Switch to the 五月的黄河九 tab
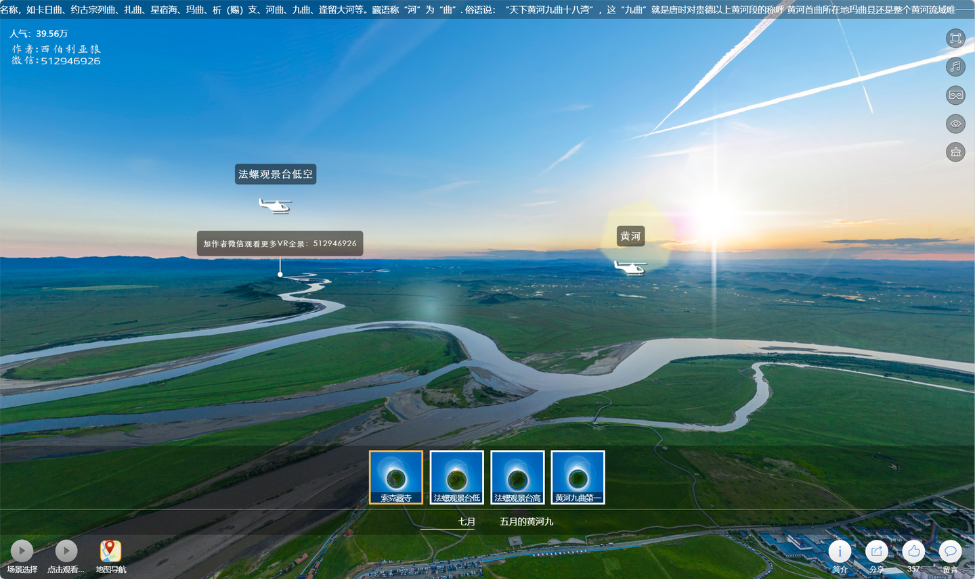975x579 pixels. 527,522
